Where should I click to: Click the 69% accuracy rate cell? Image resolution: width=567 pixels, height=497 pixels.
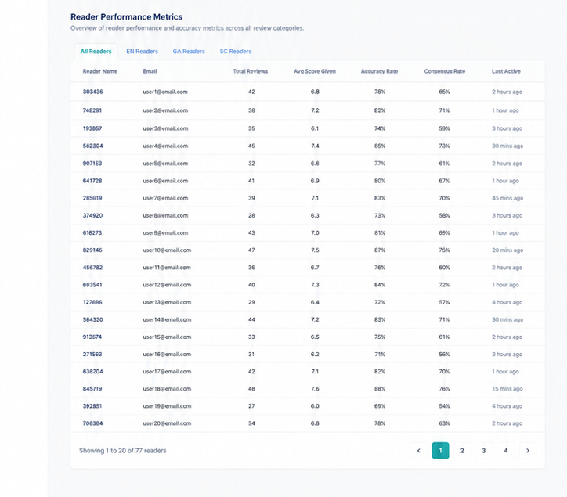tap(380, 406)
